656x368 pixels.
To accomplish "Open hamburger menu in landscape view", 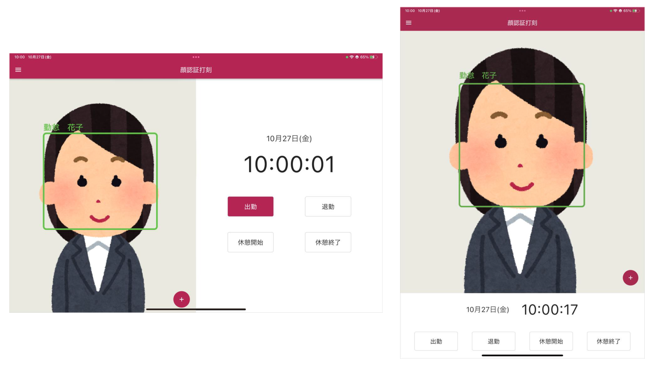I will coord(18,70).
